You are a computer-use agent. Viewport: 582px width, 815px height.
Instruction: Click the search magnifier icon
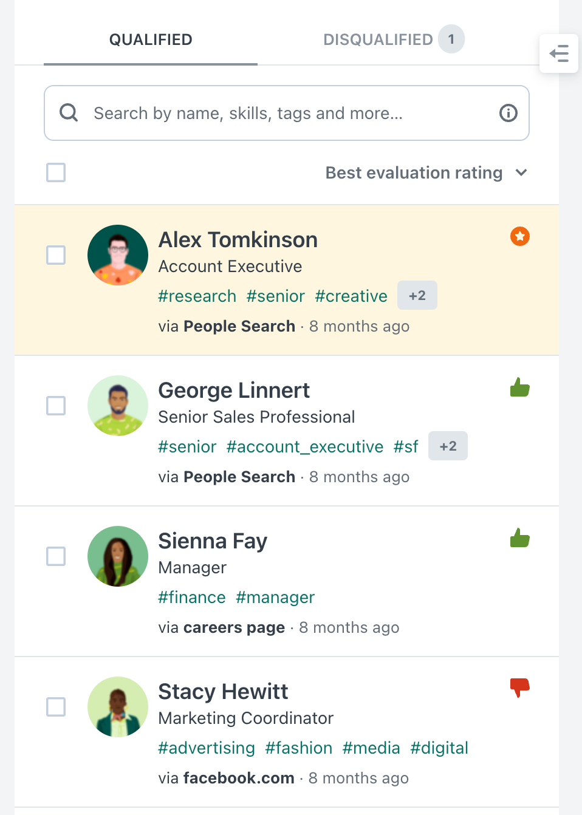(69, 113)
